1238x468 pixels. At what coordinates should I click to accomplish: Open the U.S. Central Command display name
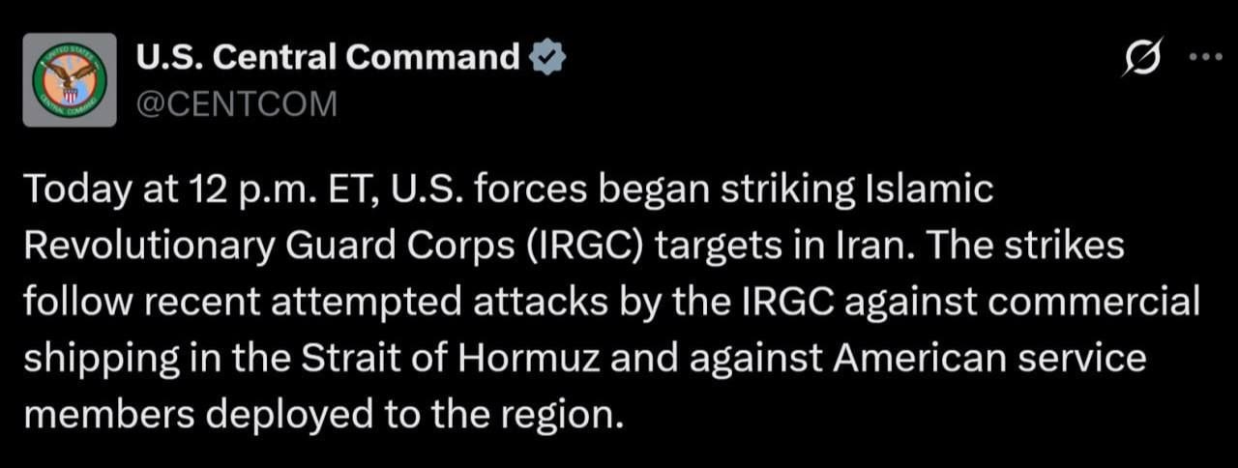(x=329, y=58)
